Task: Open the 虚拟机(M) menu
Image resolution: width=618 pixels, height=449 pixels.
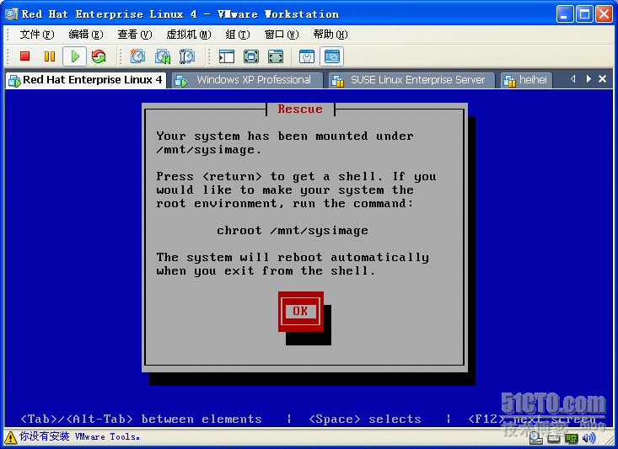Action: click(x=188, y=35)
